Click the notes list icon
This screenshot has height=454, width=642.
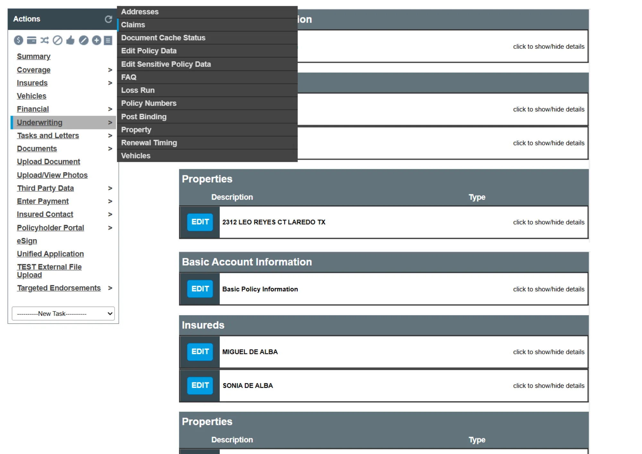click(109, 40)
